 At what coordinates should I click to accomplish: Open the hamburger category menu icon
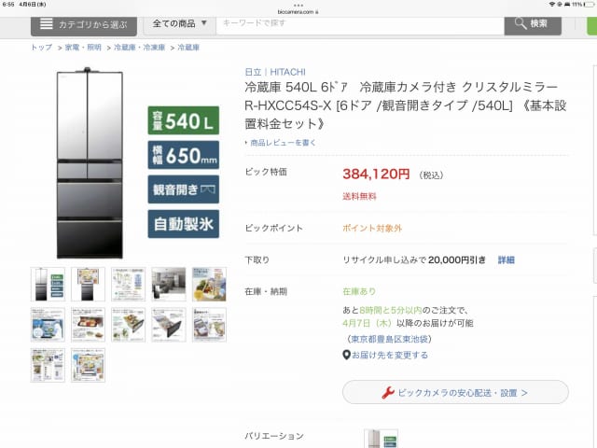pyautogui.click(x=46, y=23)
